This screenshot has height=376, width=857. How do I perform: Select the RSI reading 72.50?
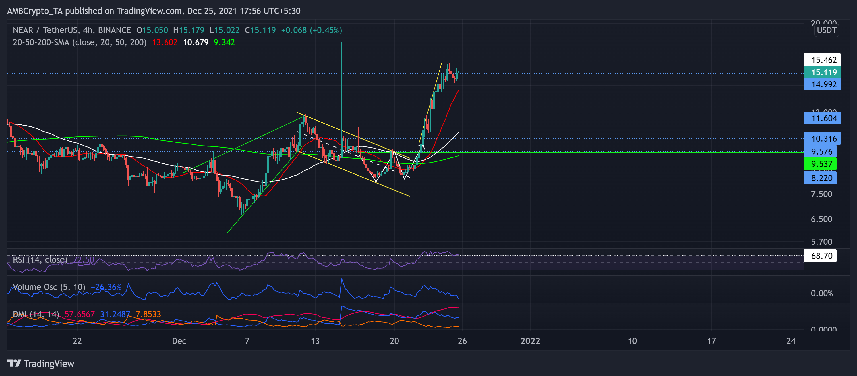[x=83, y=260]
